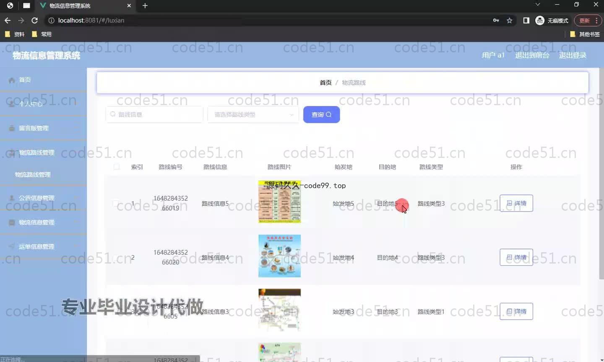The height and width of the screenshot is (362, 604).
Task: Click the 物流路线 breadcrumb text
Action: (354, 83)
